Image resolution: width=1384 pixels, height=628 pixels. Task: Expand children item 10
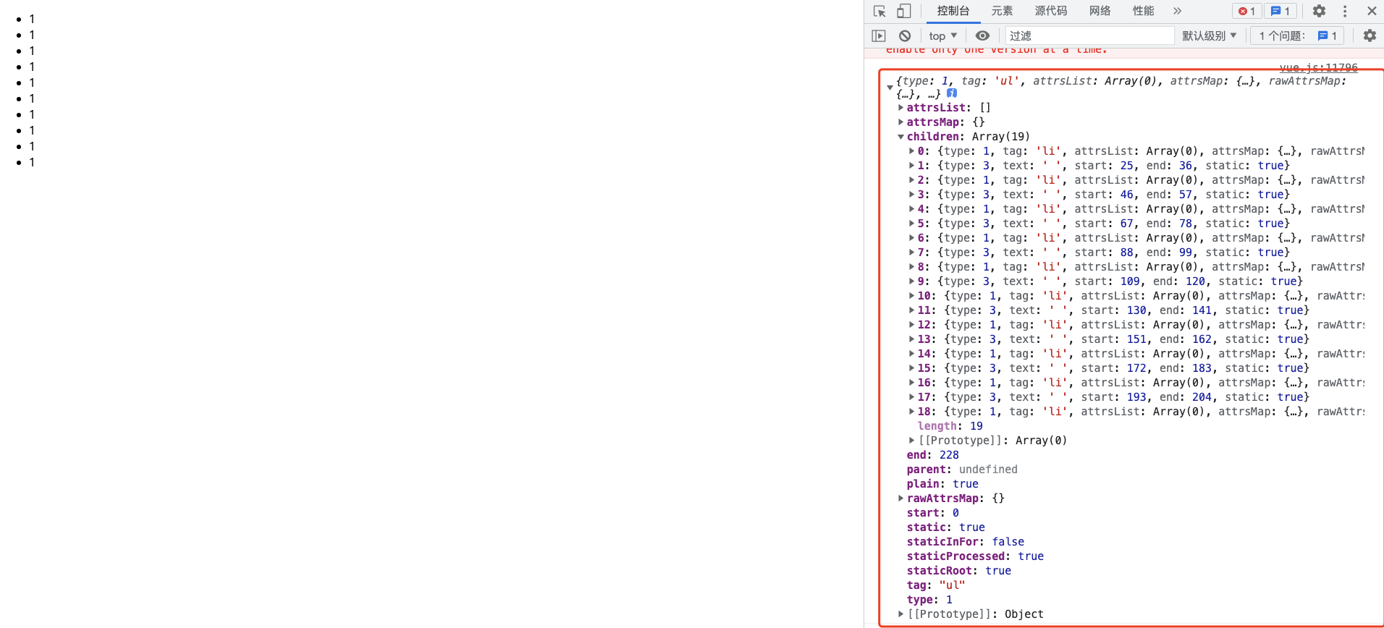[911, 296]
